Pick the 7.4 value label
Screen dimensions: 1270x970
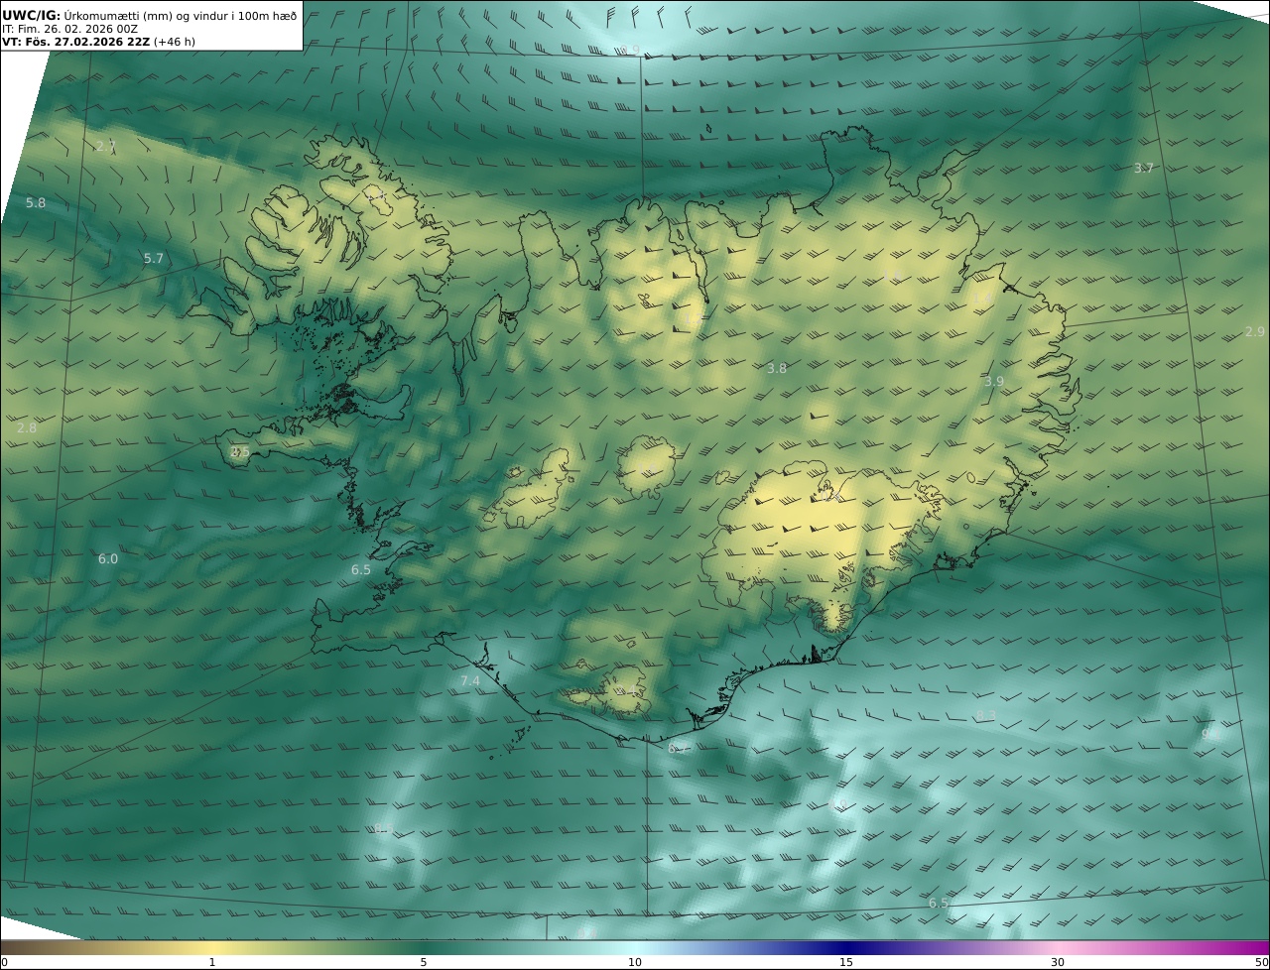pos(470,680)
